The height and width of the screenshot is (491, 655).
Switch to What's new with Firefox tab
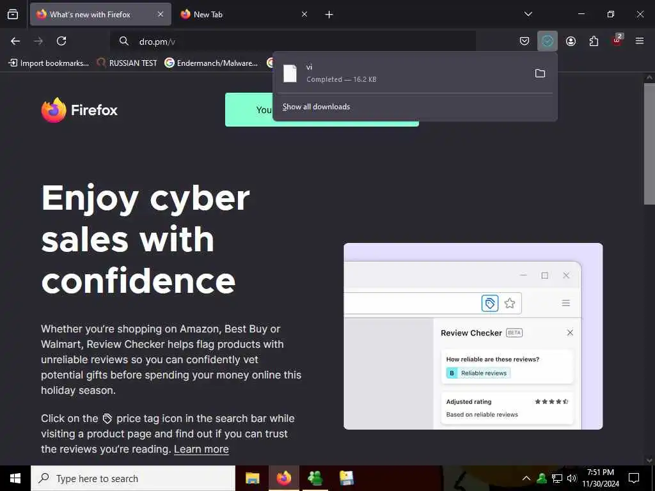100,14
